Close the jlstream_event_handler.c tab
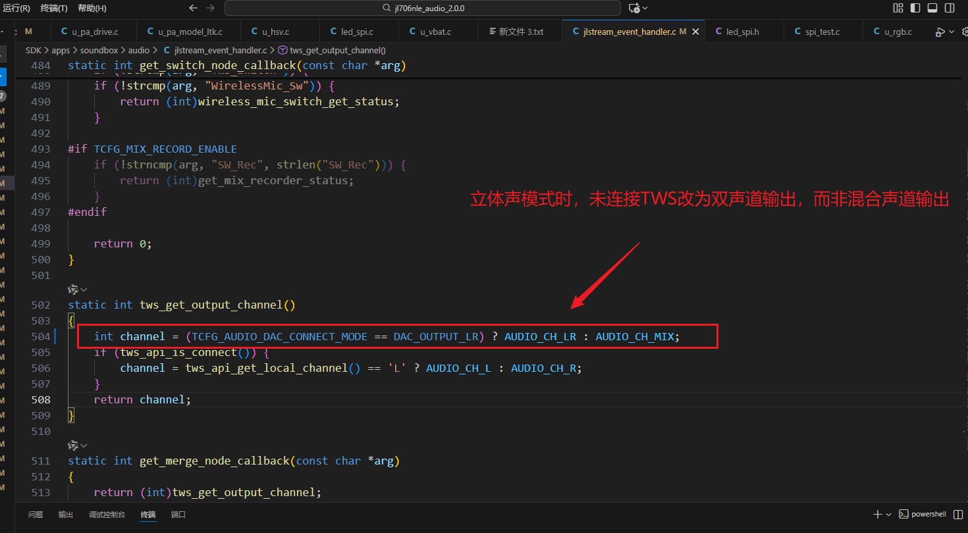Screen dimensions: 968x533 pos(695,32)
